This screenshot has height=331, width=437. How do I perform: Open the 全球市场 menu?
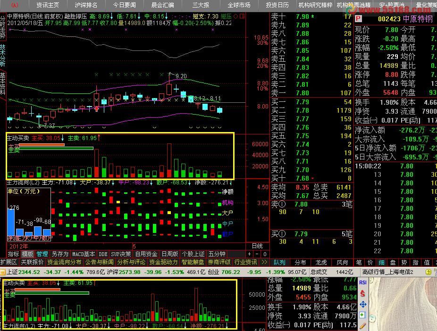point(239,5)
